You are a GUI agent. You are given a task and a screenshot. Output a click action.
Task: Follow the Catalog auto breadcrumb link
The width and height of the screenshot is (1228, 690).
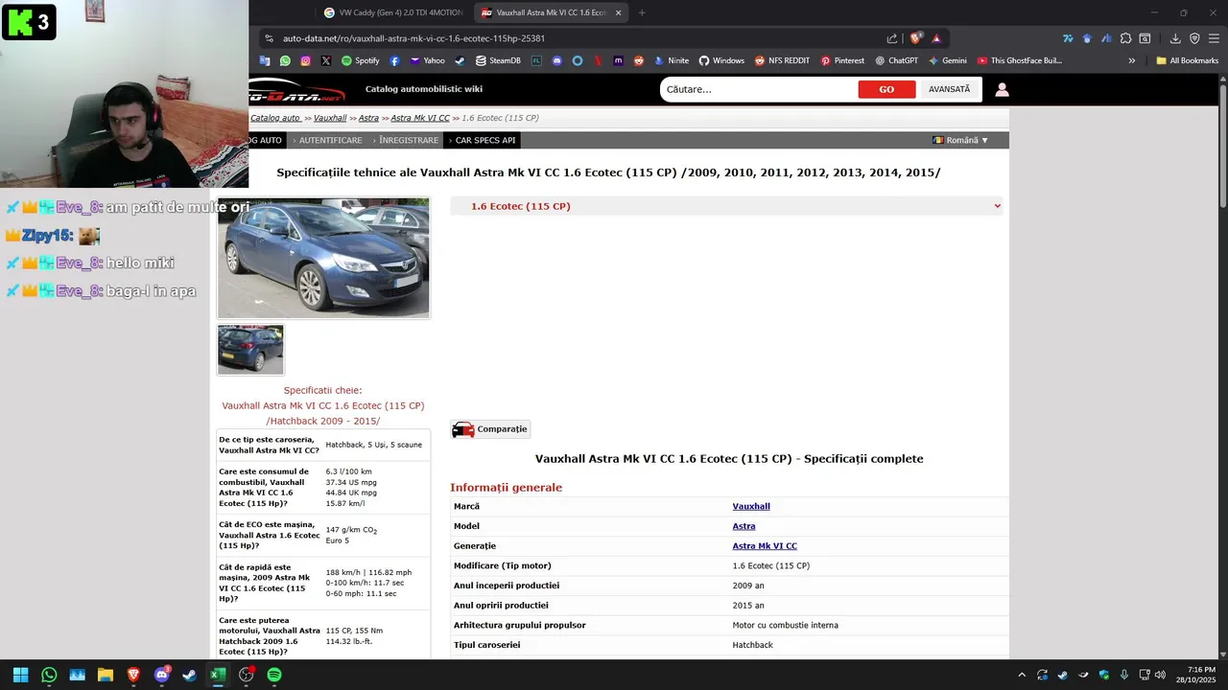[275, 118]
